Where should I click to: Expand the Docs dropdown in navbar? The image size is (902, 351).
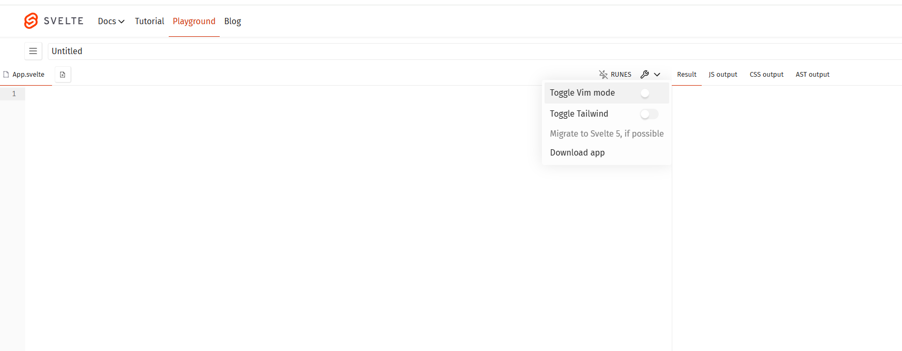[111, 21]
